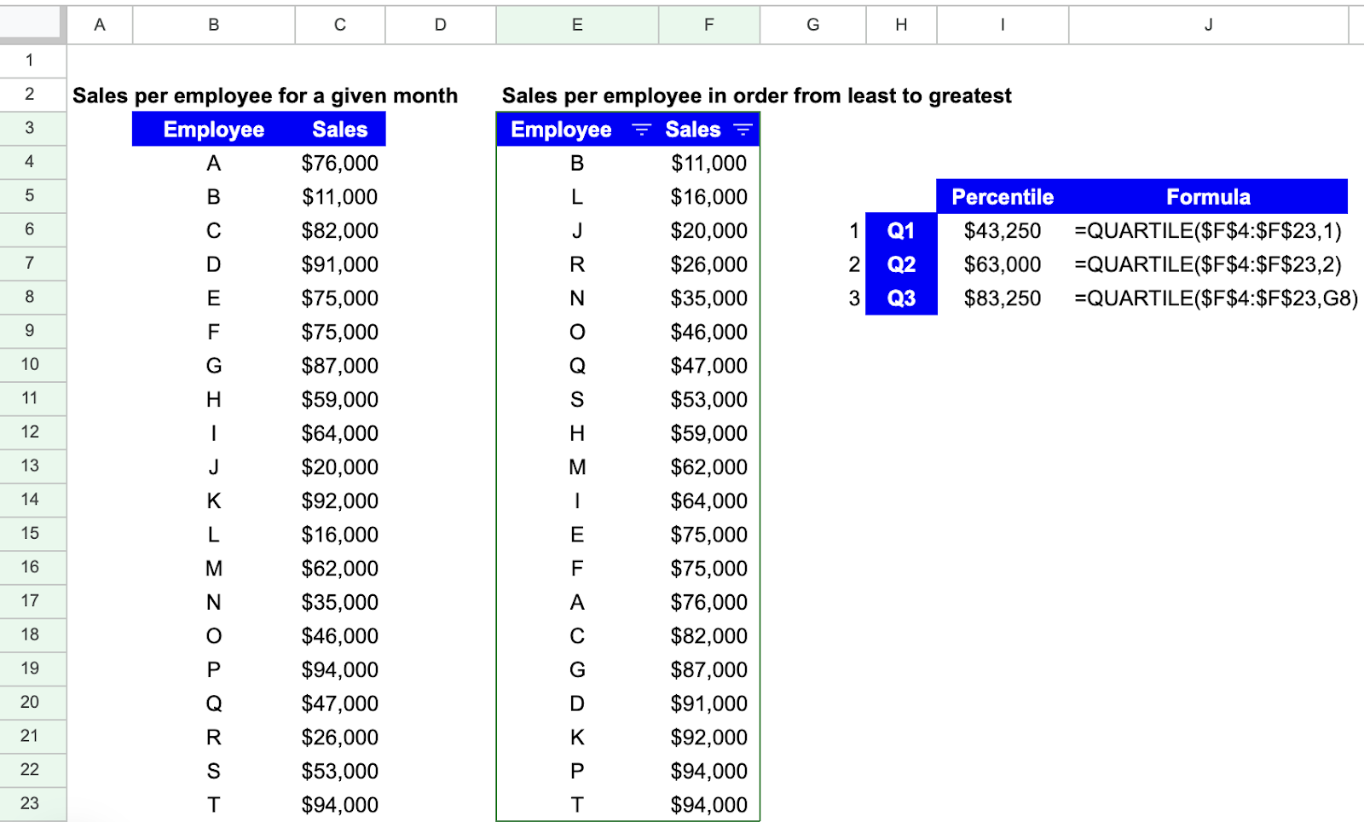Click title 'Sales per employee in order from least to greatest'
Screen dimensions: 1364x822
pyautogui.click(x=756, y=96)
